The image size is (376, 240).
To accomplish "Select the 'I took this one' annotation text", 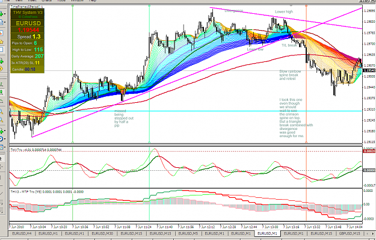I will [x=296, y=118].
